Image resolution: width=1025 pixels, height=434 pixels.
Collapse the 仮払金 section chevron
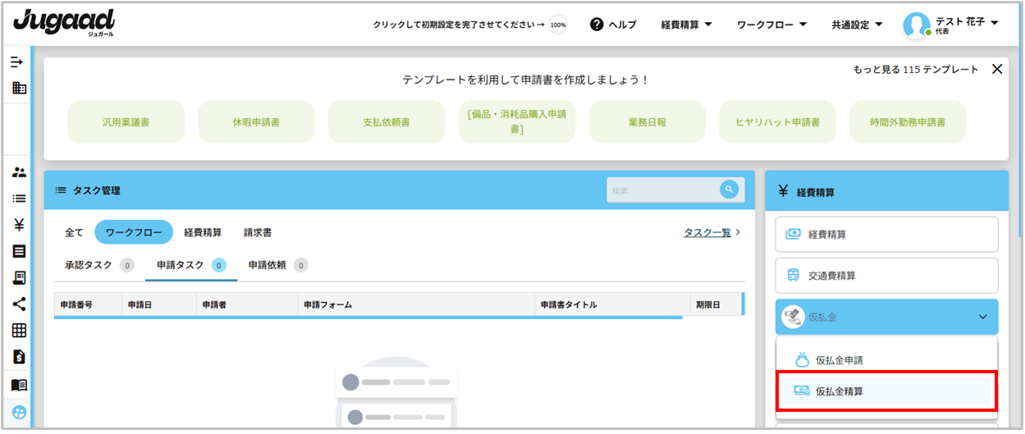[983, 317]
